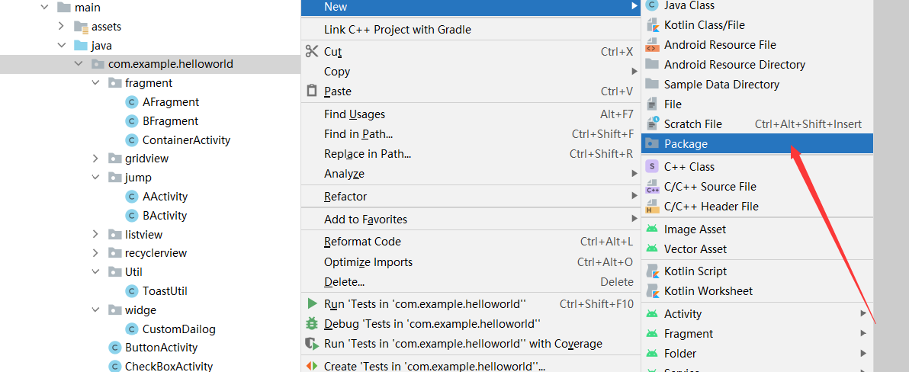Open the Activity submenu arrow
This screenshot has width=909, height=372.
point(863,314)
